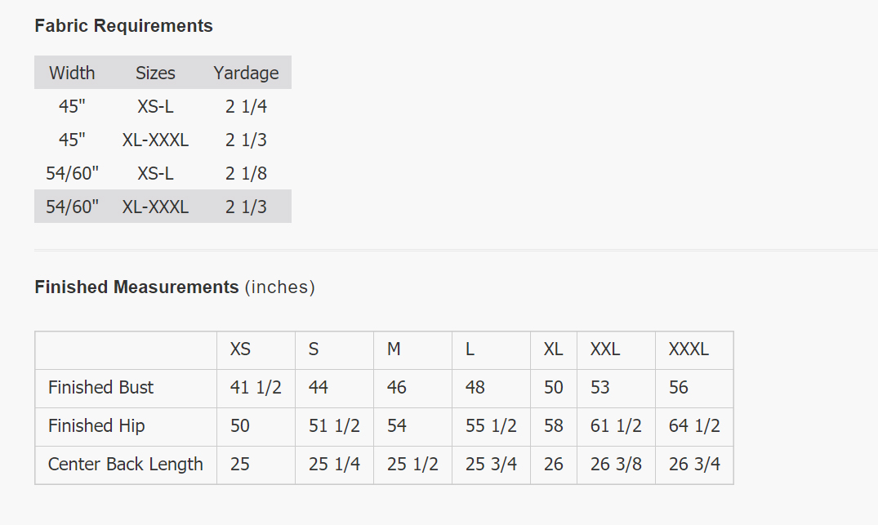Click the Yardage column header
Image resolution: width=878 pixels, height=525 pixels.
[x=246, y=73]
